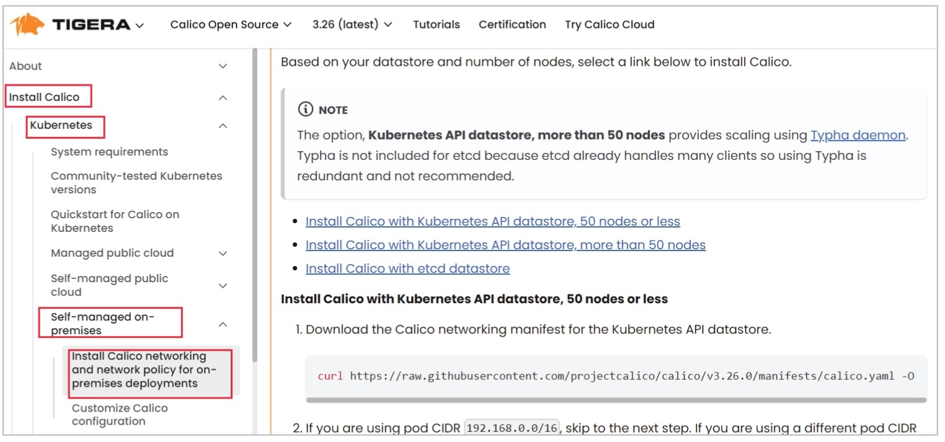945x442 pixels.
Task: Open the 3.26 (latest) version dropdown
Action: (x=352, y=25)
